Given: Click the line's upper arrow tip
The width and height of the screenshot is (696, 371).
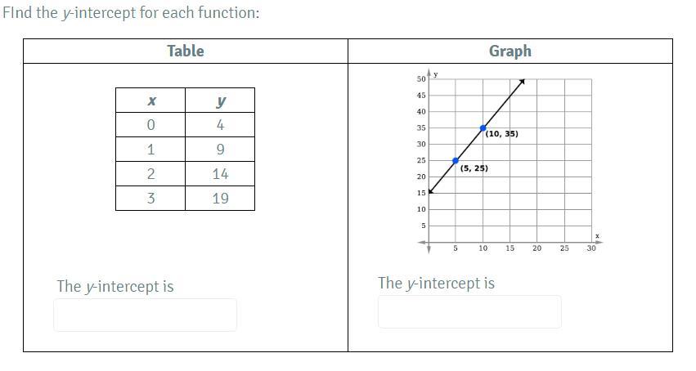Looking at the screenshot, I should (523, 81).
